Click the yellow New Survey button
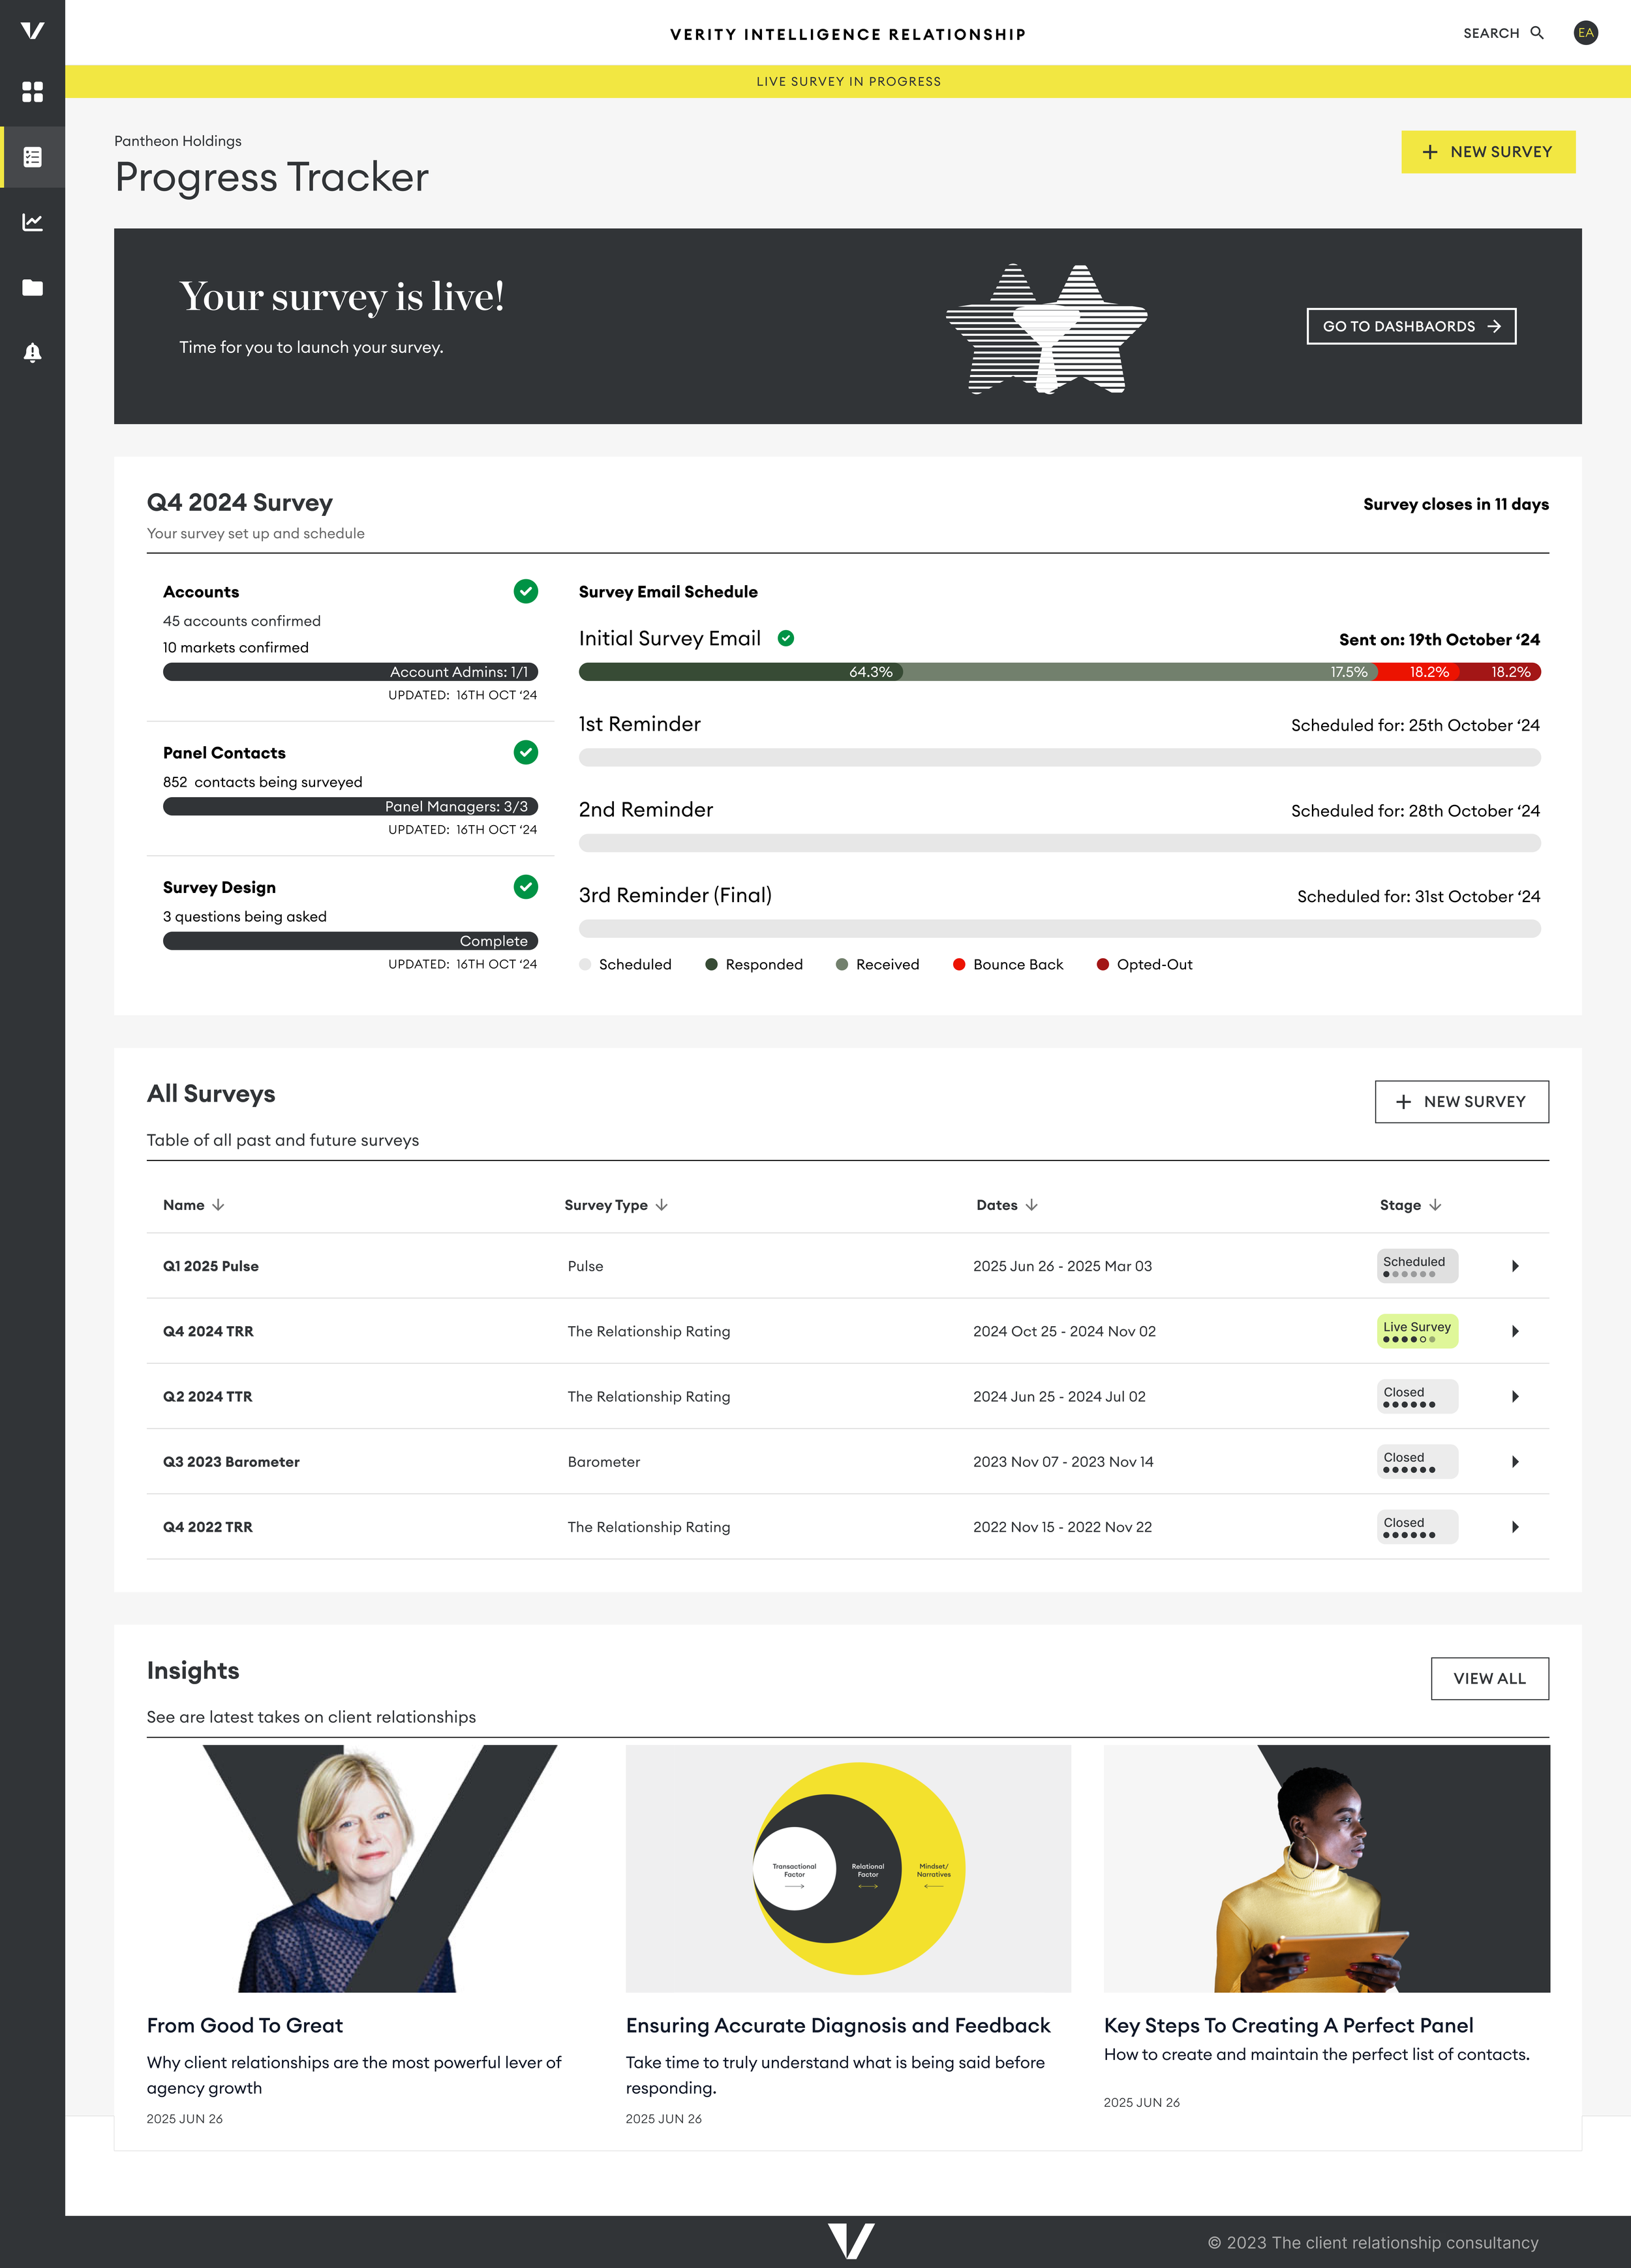The image size is (1631, 2268). [1487, 152]
